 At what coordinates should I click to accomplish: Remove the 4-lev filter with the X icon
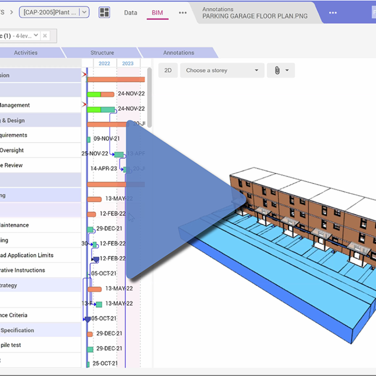pos(45,36)
